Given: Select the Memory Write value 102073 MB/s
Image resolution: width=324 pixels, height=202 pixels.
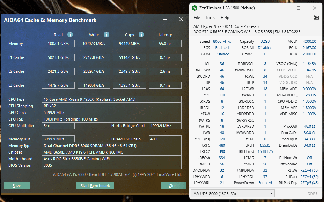Looking at the screenshot, I should (94, 44).
